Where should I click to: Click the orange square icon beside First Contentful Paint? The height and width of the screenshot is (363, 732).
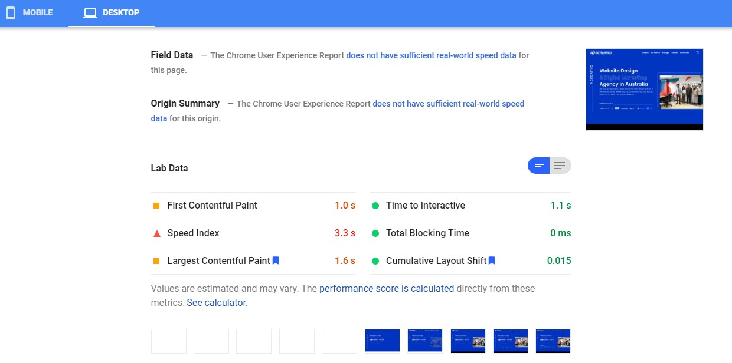156,205
